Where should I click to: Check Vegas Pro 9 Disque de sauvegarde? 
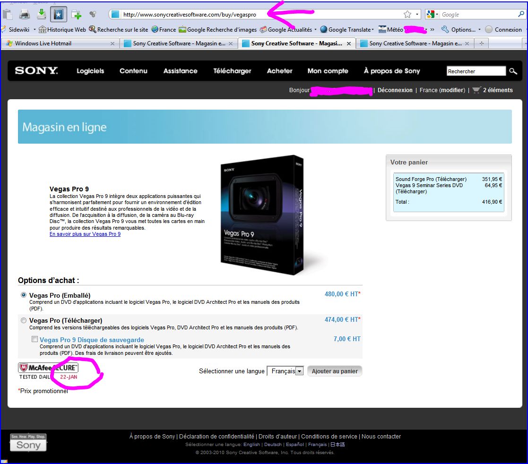coord(35,339)
